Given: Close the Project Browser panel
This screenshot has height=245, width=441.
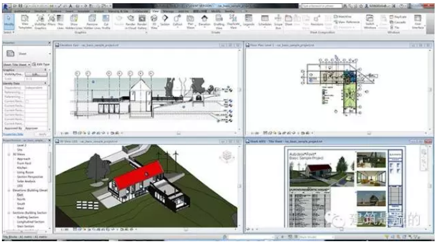Looking at the screenshot, I should 49,140.
